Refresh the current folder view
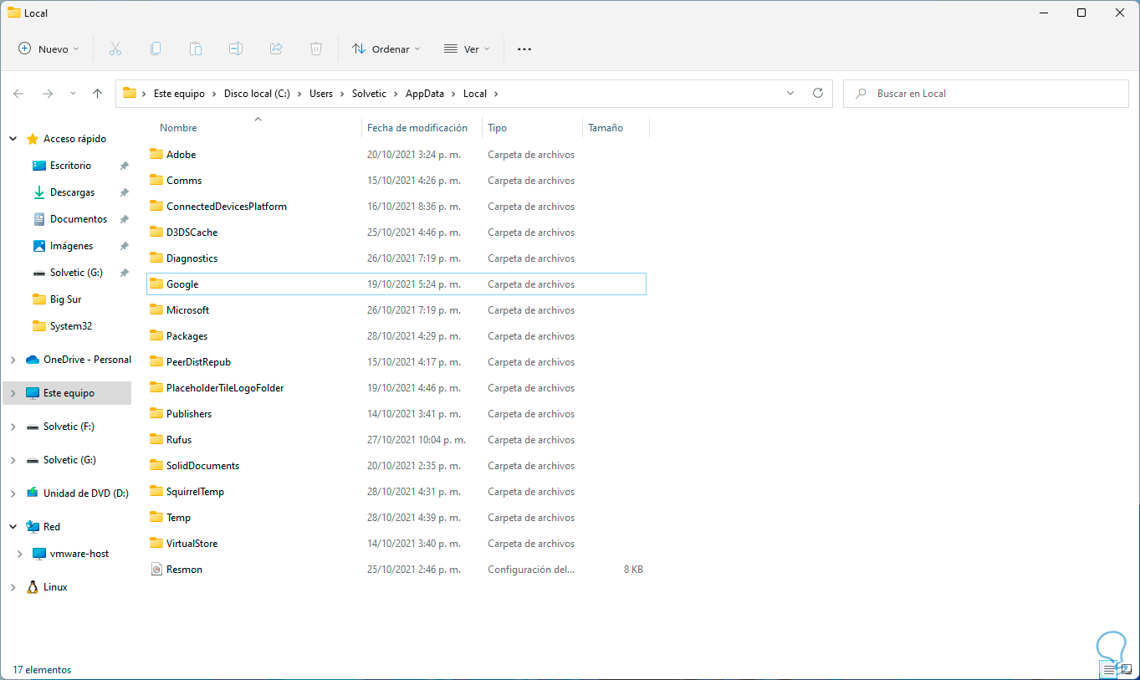This screenshot has width=1140, height=680. pos(818,94)
